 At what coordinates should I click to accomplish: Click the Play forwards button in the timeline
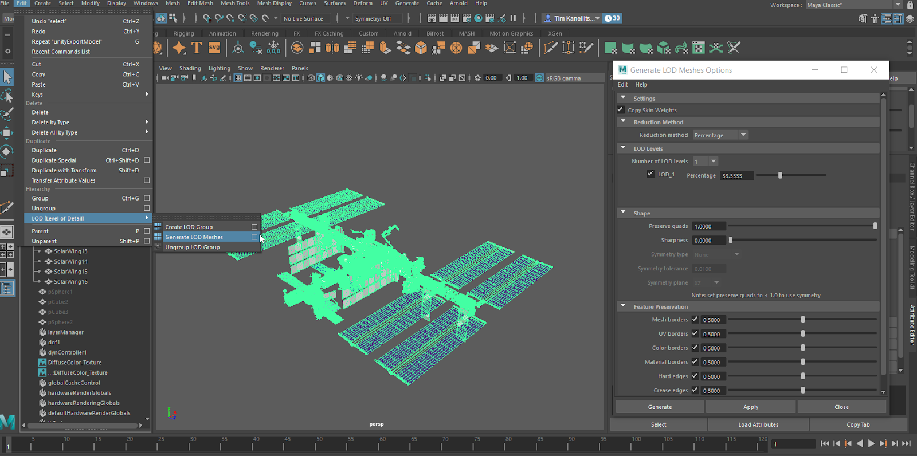point(871,443)
